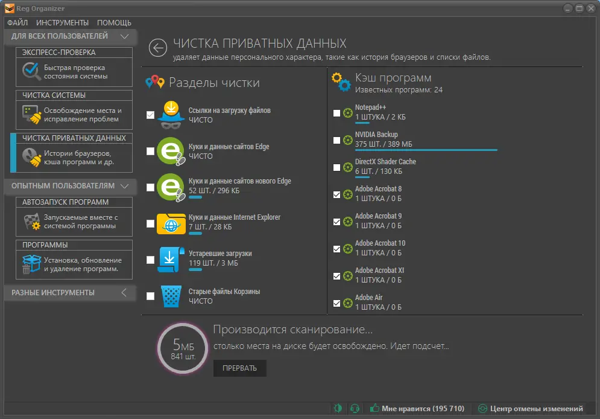Click the Adobe Air gear icon
Viewport: 600px width, 419px height.
[x=347, y=303]
